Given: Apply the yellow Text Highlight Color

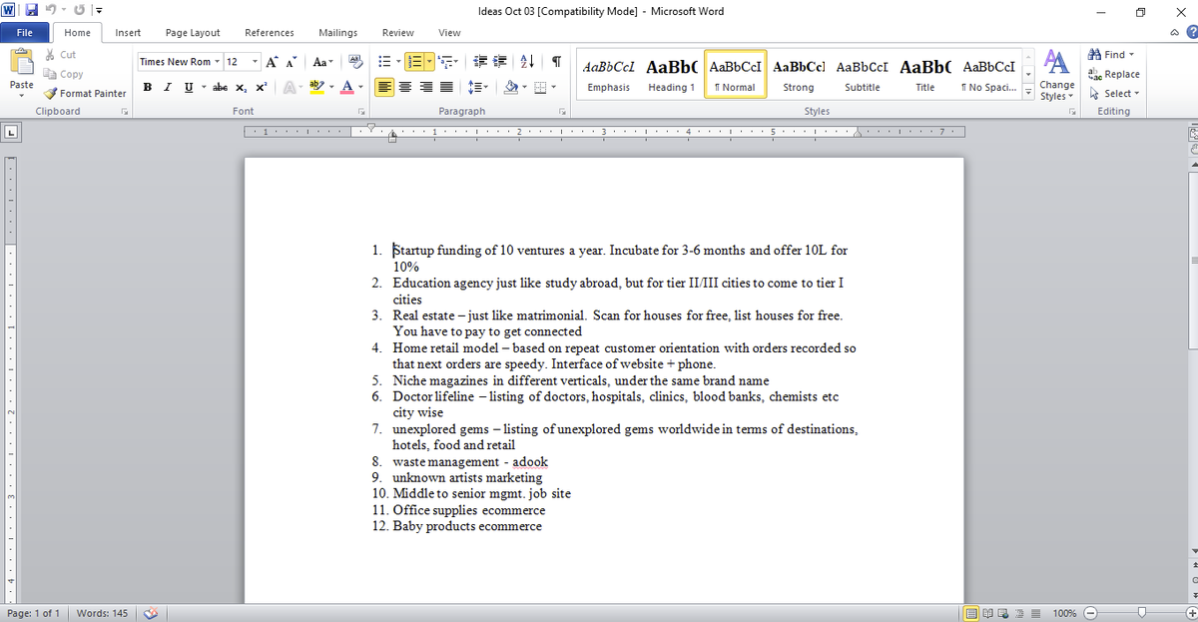Looking at the screenshot, I should click(315, 88).
